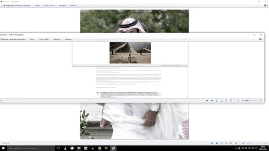Screen dimensions: 269x151
Task: Show hidden tray icons chevron
Action: [236, 148]
